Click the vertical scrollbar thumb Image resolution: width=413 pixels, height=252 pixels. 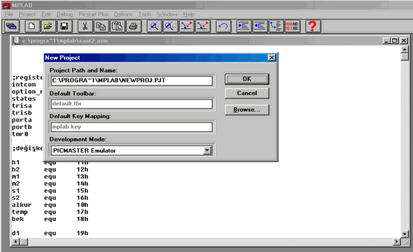click(x=405, y=57)
